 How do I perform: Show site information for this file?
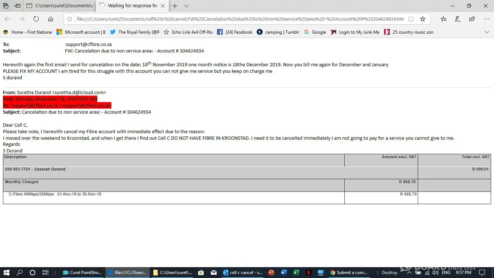[x=69, y=19]
